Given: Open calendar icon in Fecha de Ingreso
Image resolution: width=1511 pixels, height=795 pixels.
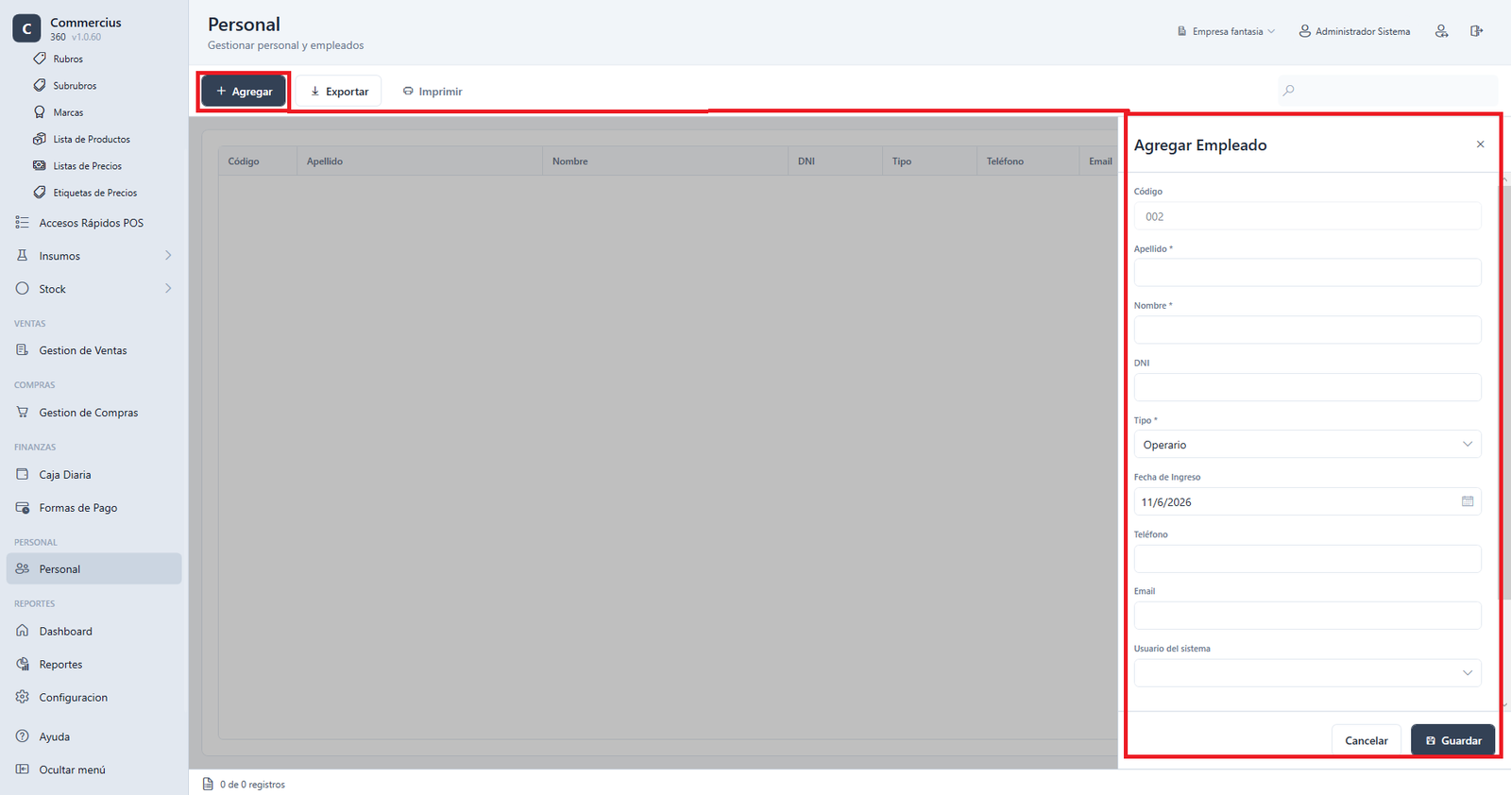Looking at the screenshot, I should pos(1468,501).
